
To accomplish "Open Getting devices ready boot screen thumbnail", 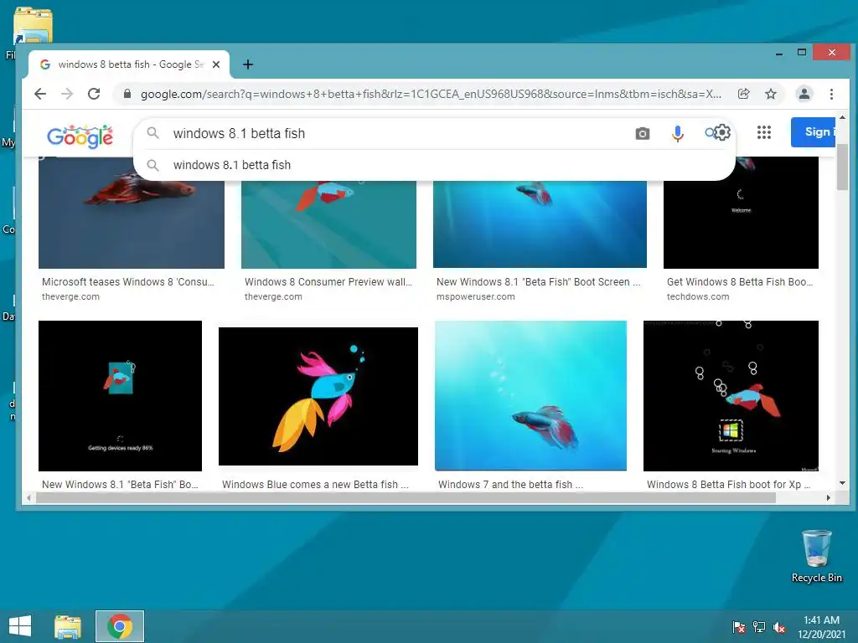I will [x=120, y=396].
